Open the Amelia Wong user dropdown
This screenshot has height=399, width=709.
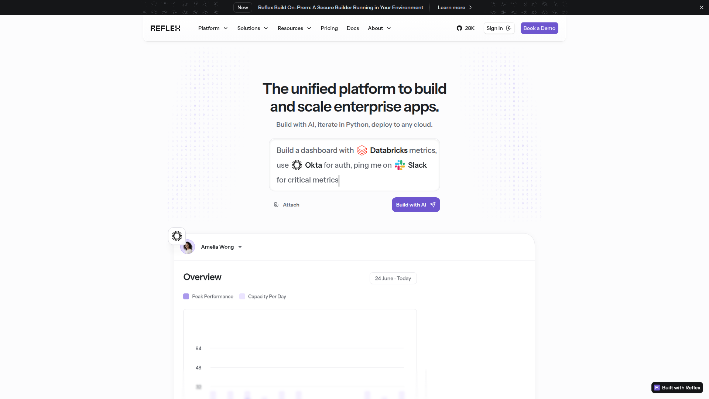point(240,247)
